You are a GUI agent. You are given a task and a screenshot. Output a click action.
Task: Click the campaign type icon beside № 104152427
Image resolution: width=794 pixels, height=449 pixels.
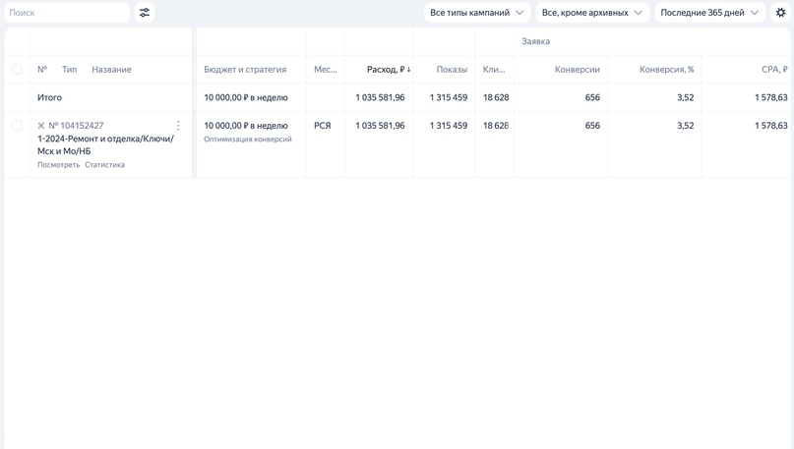[41, 126]
